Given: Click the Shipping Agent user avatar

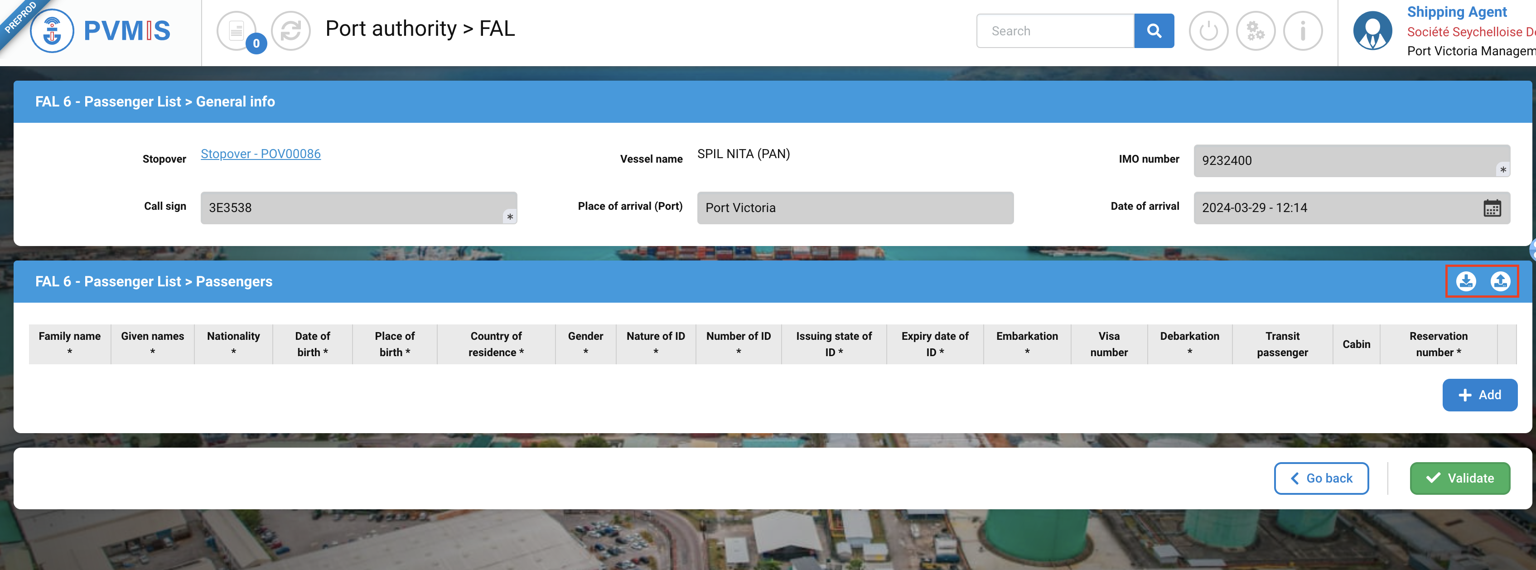Looking at the screenshot, I should (1372, 31).
